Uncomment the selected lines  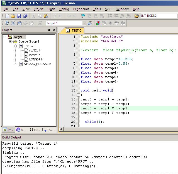[128, 16]
